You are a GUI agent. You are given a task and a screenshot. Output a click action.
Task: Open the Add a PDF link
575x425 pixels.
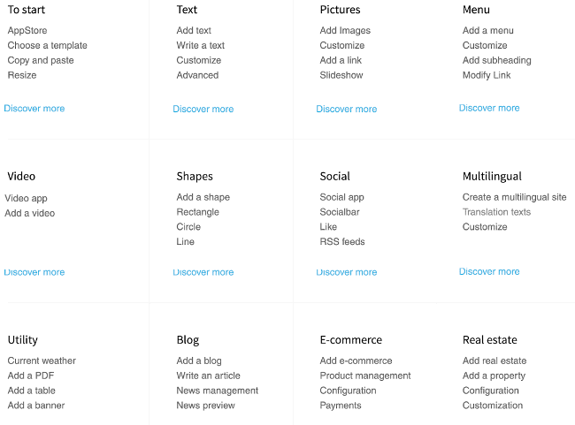click(31, 376)
